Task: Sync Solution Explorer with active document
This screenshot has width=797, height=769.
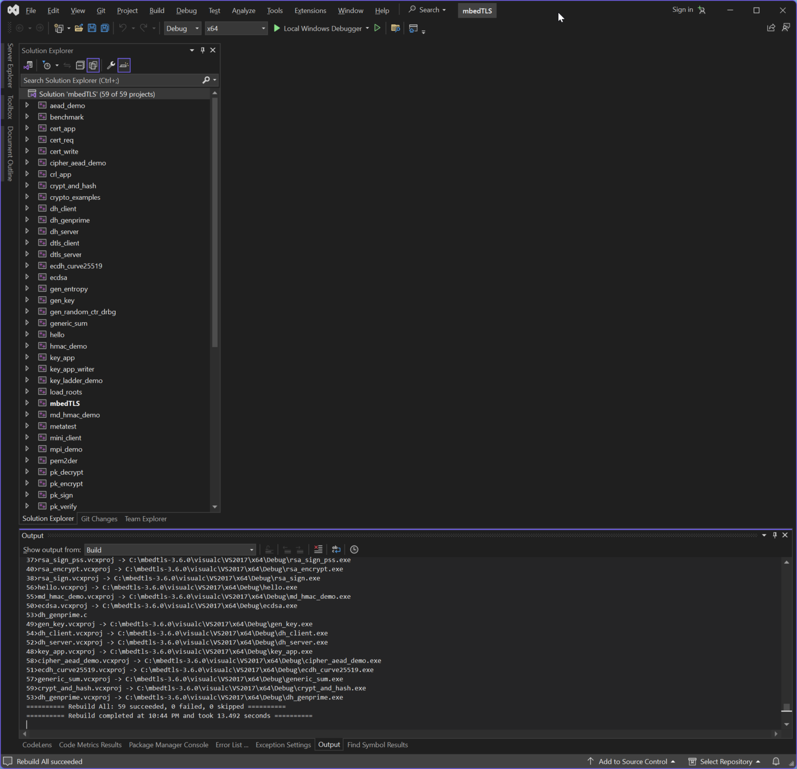Action: point(67,65)
